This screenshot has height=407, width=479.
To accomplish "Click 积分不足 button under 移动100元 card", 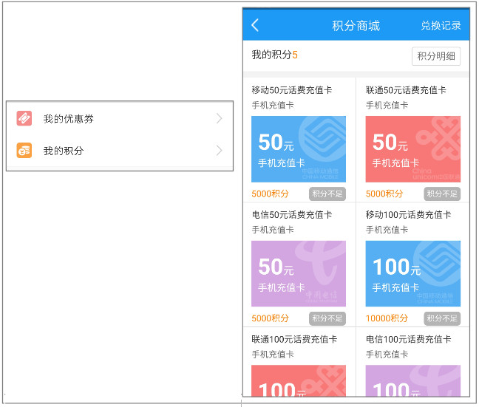I will click(x=442, y=318).
